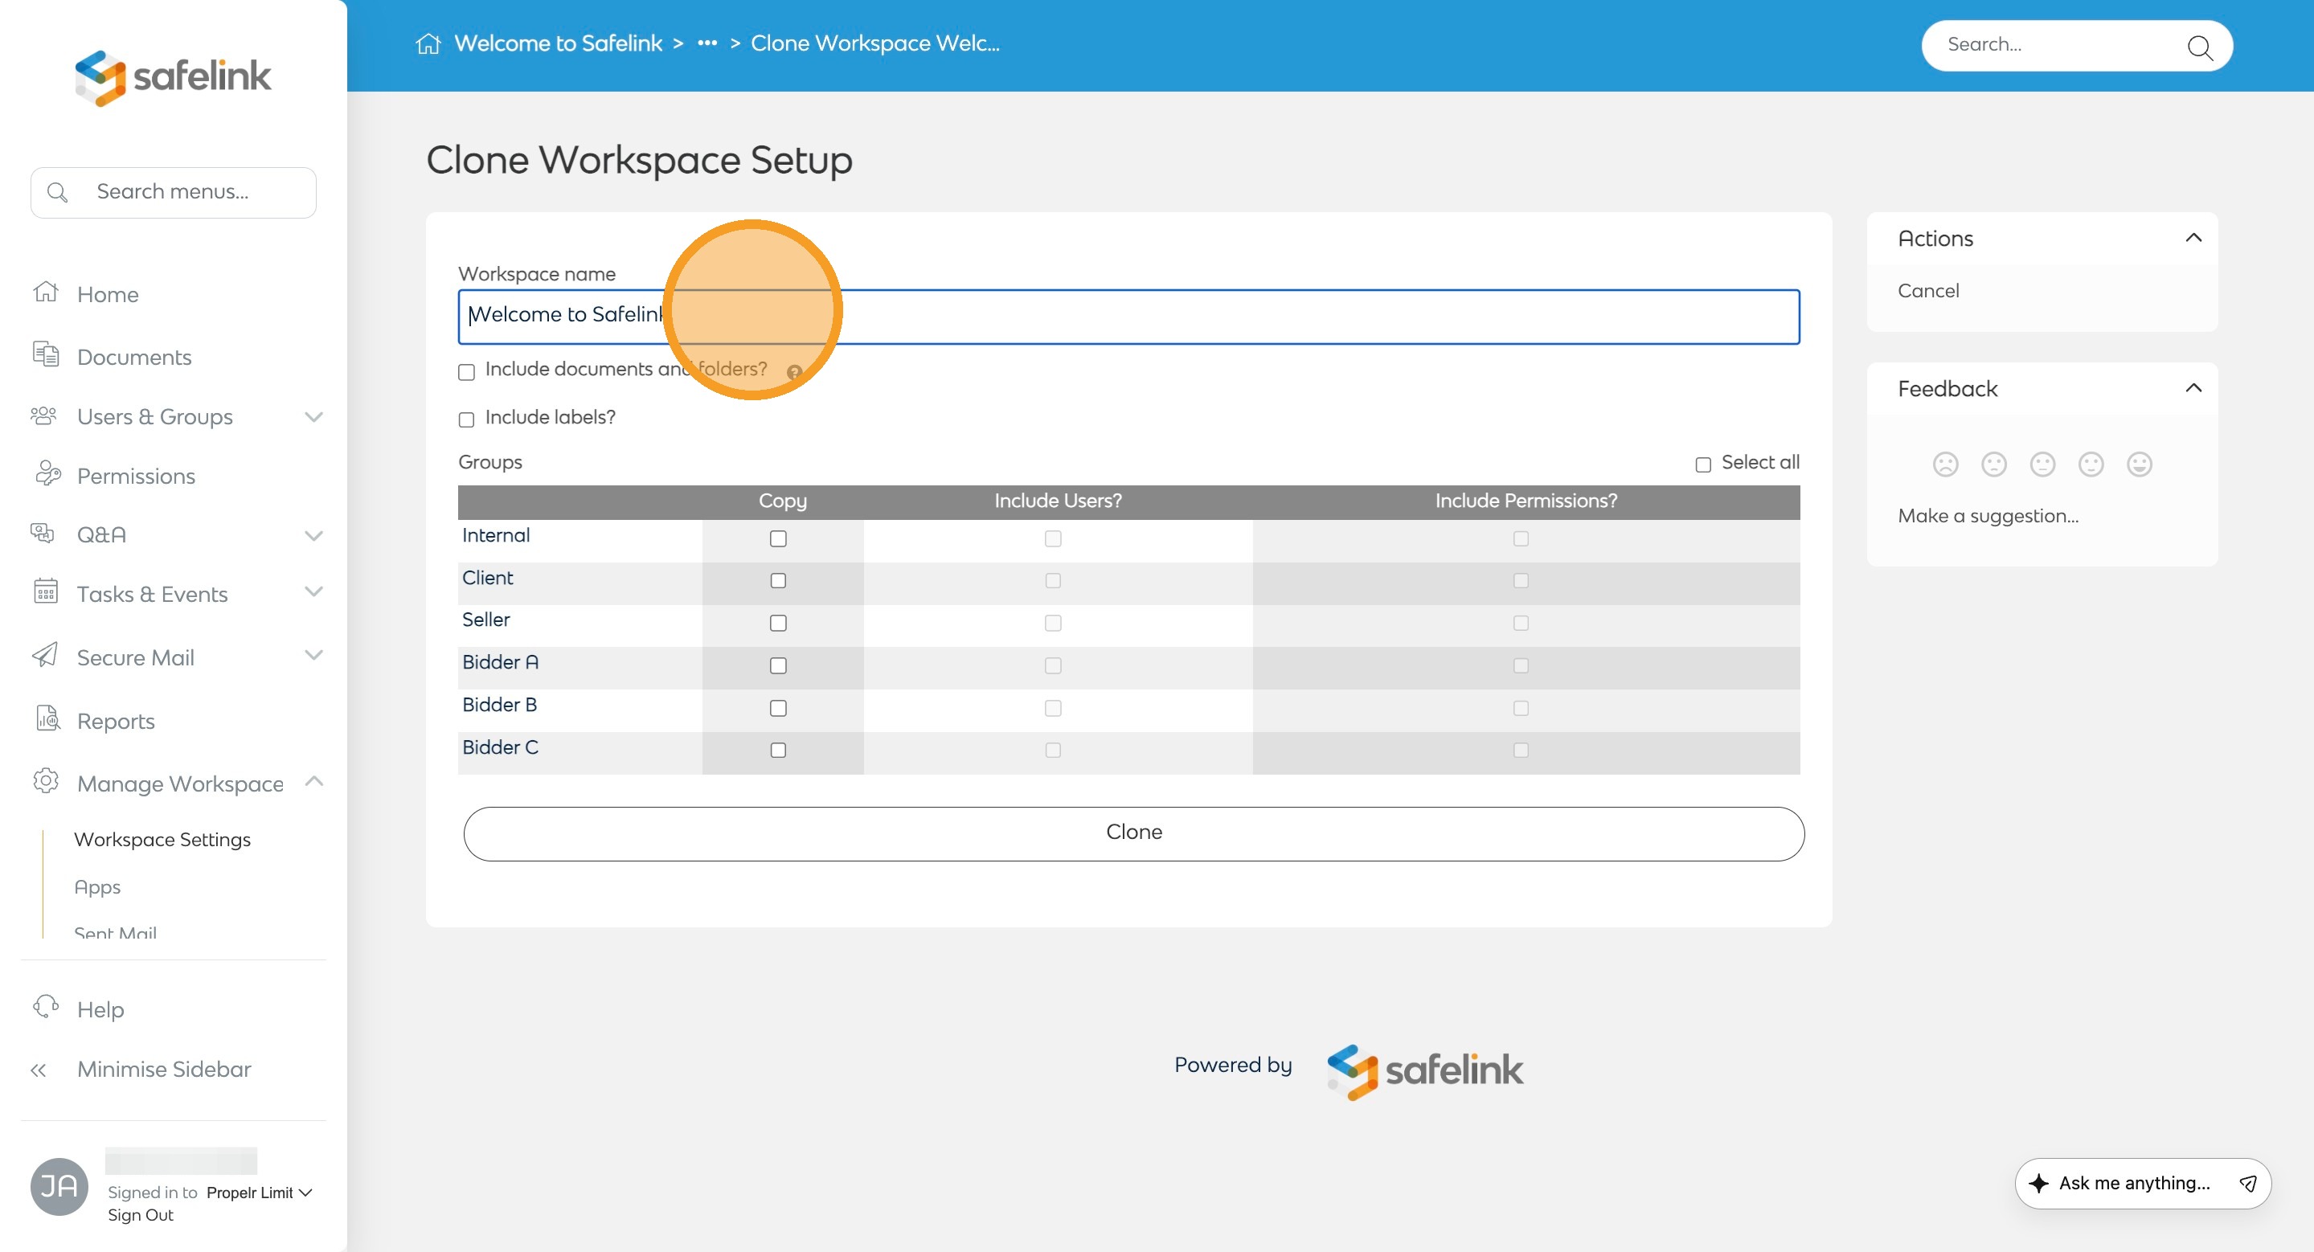Viewport: 2314px width, 1252px height.
Task: Open Reports from the sidebar
Action: [115, 720]
